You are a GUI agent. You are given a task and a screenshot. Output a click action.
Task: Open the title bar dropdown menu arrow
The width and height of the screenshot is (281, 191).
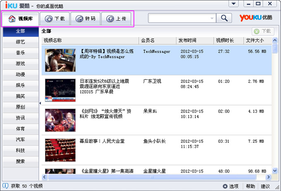tap(234, 4)
